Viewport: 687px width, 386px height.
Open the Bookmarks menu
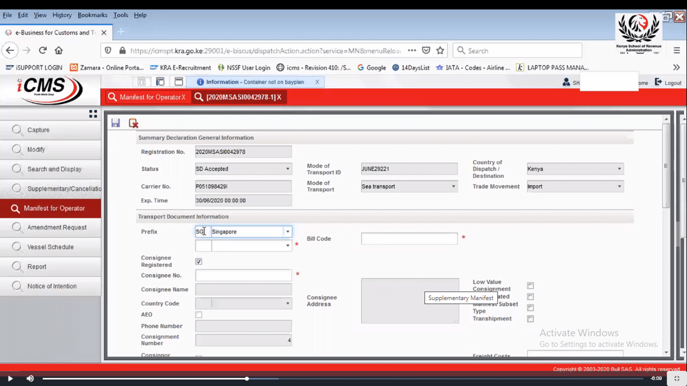point(92,15)
